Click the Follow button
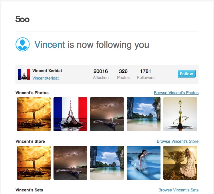This screenshot has width=214, height=194. 187,74
